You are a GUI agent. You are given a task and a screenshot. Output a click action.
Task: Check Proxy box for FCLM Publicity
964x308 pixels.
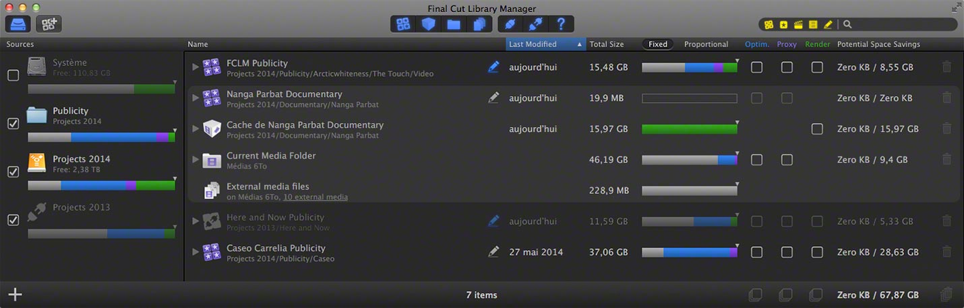coord(787,67)
